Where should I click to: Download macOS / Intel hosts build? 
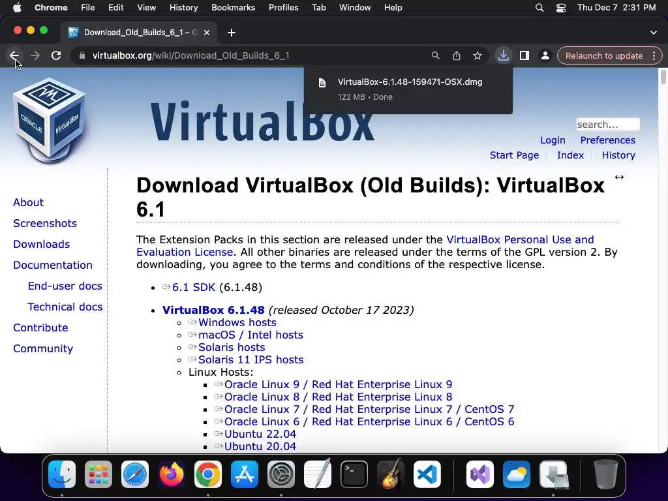pos(250,335)
